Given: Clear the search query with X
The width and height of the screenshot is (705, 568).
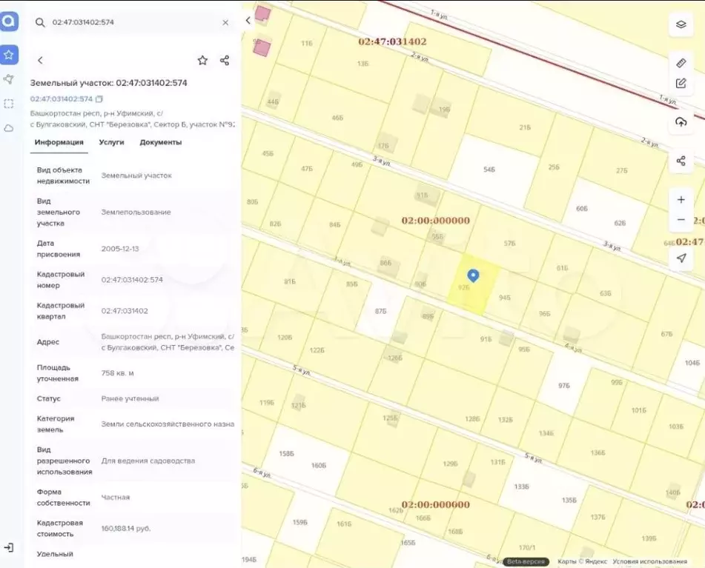Looking at the screenshot, I should (225, 22).
